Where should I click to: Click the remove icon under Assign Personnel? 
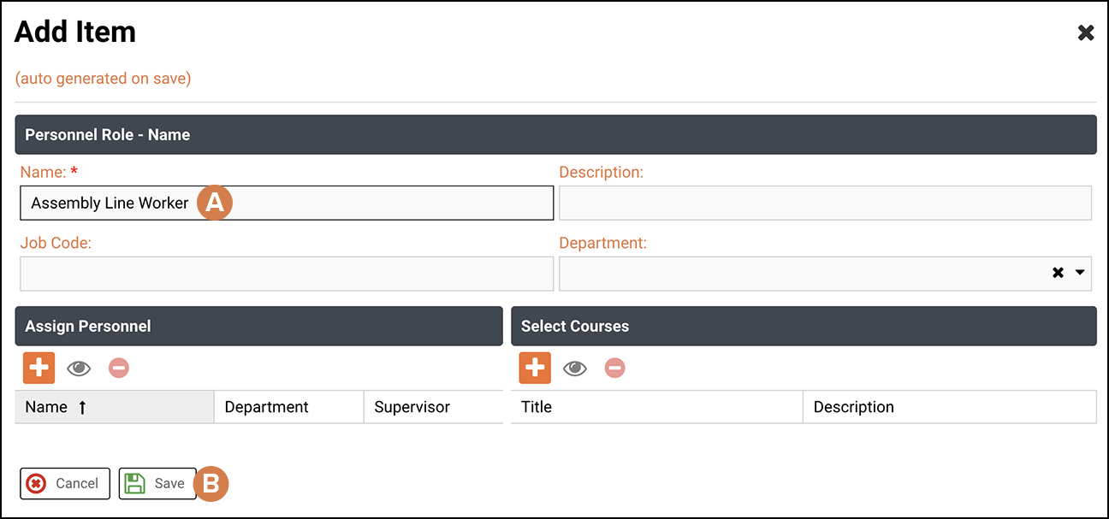tap(118, 368)
